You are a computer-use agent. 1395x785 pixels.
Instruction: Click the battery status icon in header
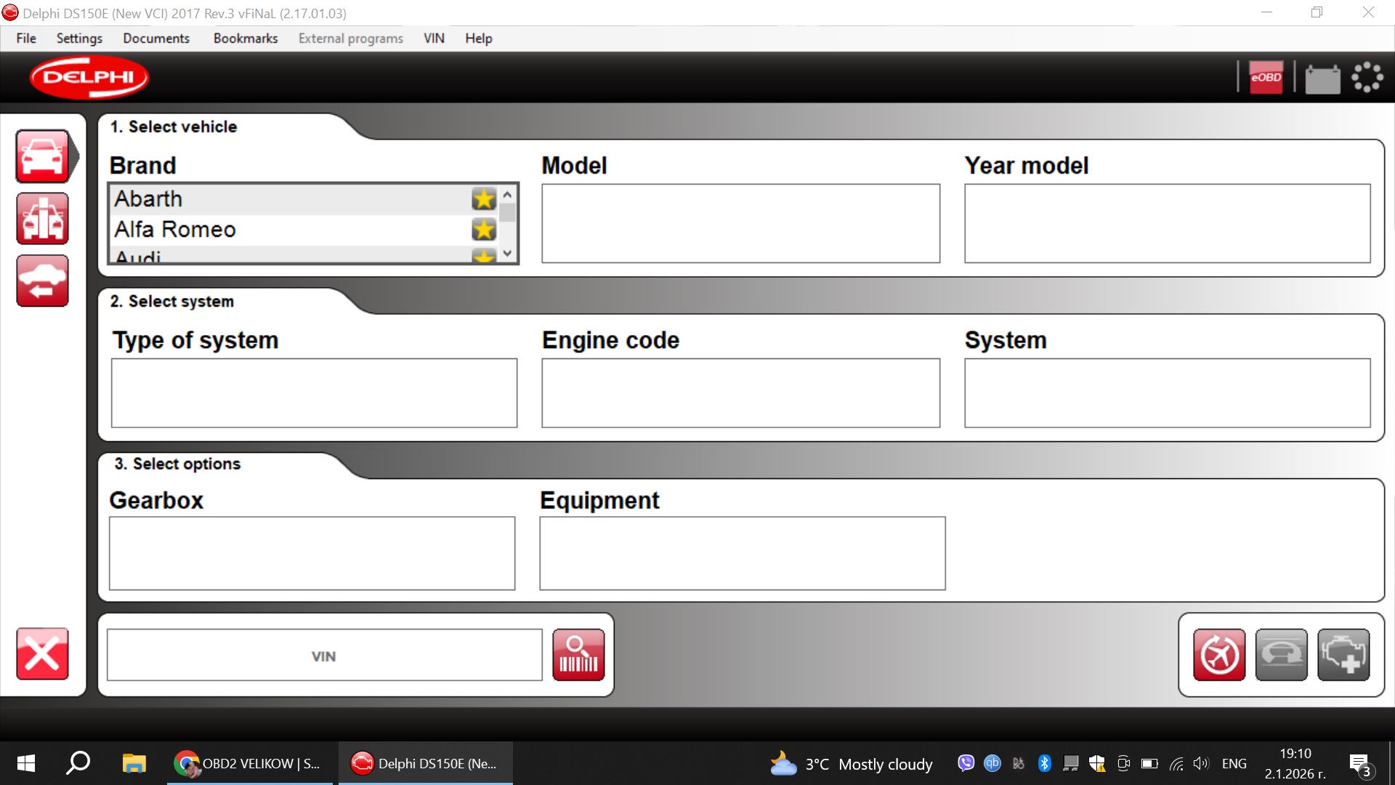[1322, 78]
